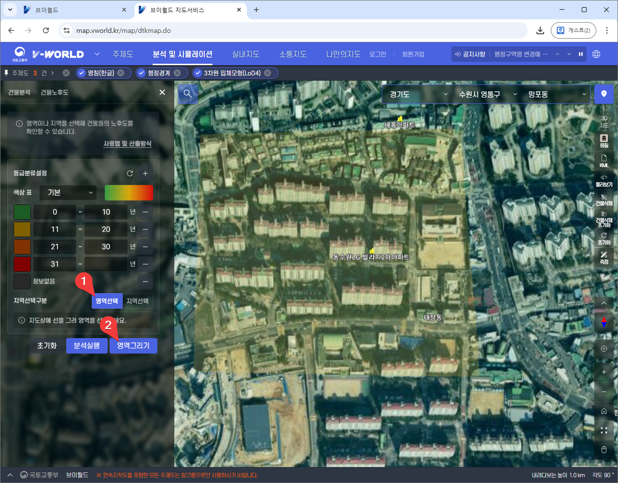The height and width of the screenshot is (483, 618).
Task: Expand the 수원시 영통구 district dropdown
Action: (488, 94)
